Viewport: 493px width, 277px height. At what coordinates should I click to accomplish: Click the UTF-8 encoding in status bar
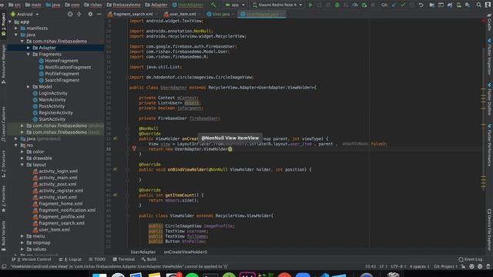click(x=398, y=266)
